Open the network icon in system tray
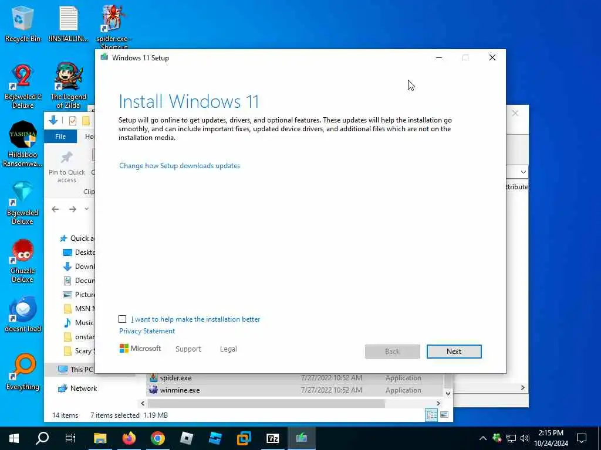The height and width of the screenshot is (450, 601). point(511,438)
